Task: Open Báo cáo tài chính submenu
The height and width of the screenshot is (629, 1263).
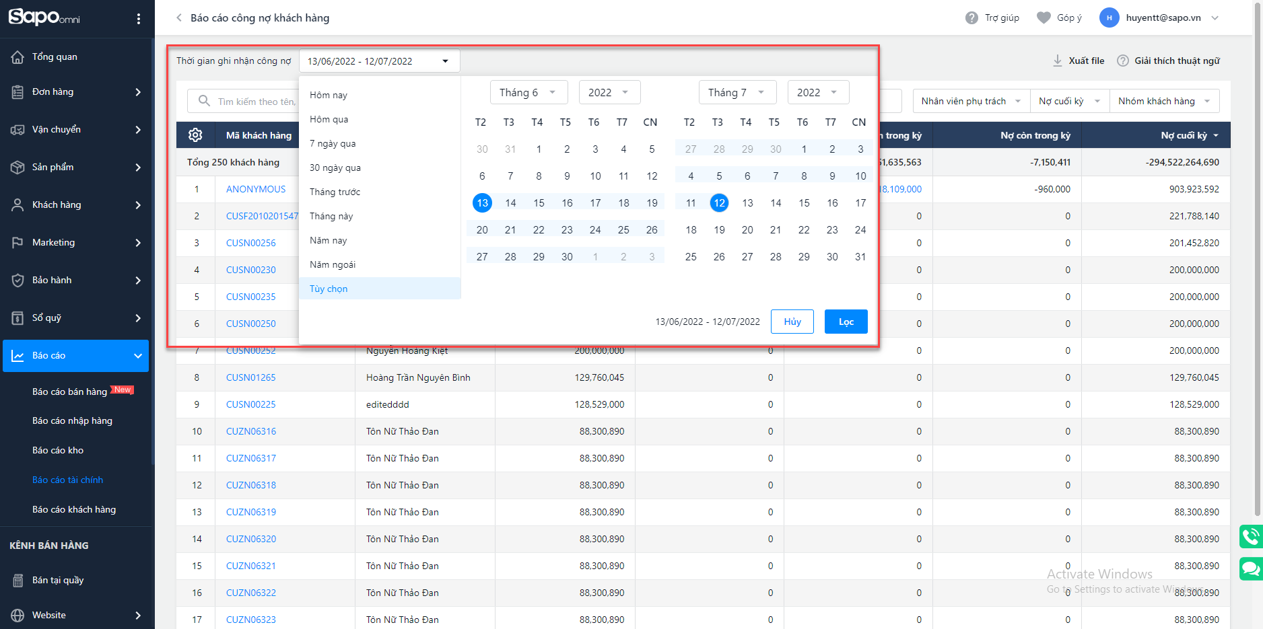Action: point(68,480)
